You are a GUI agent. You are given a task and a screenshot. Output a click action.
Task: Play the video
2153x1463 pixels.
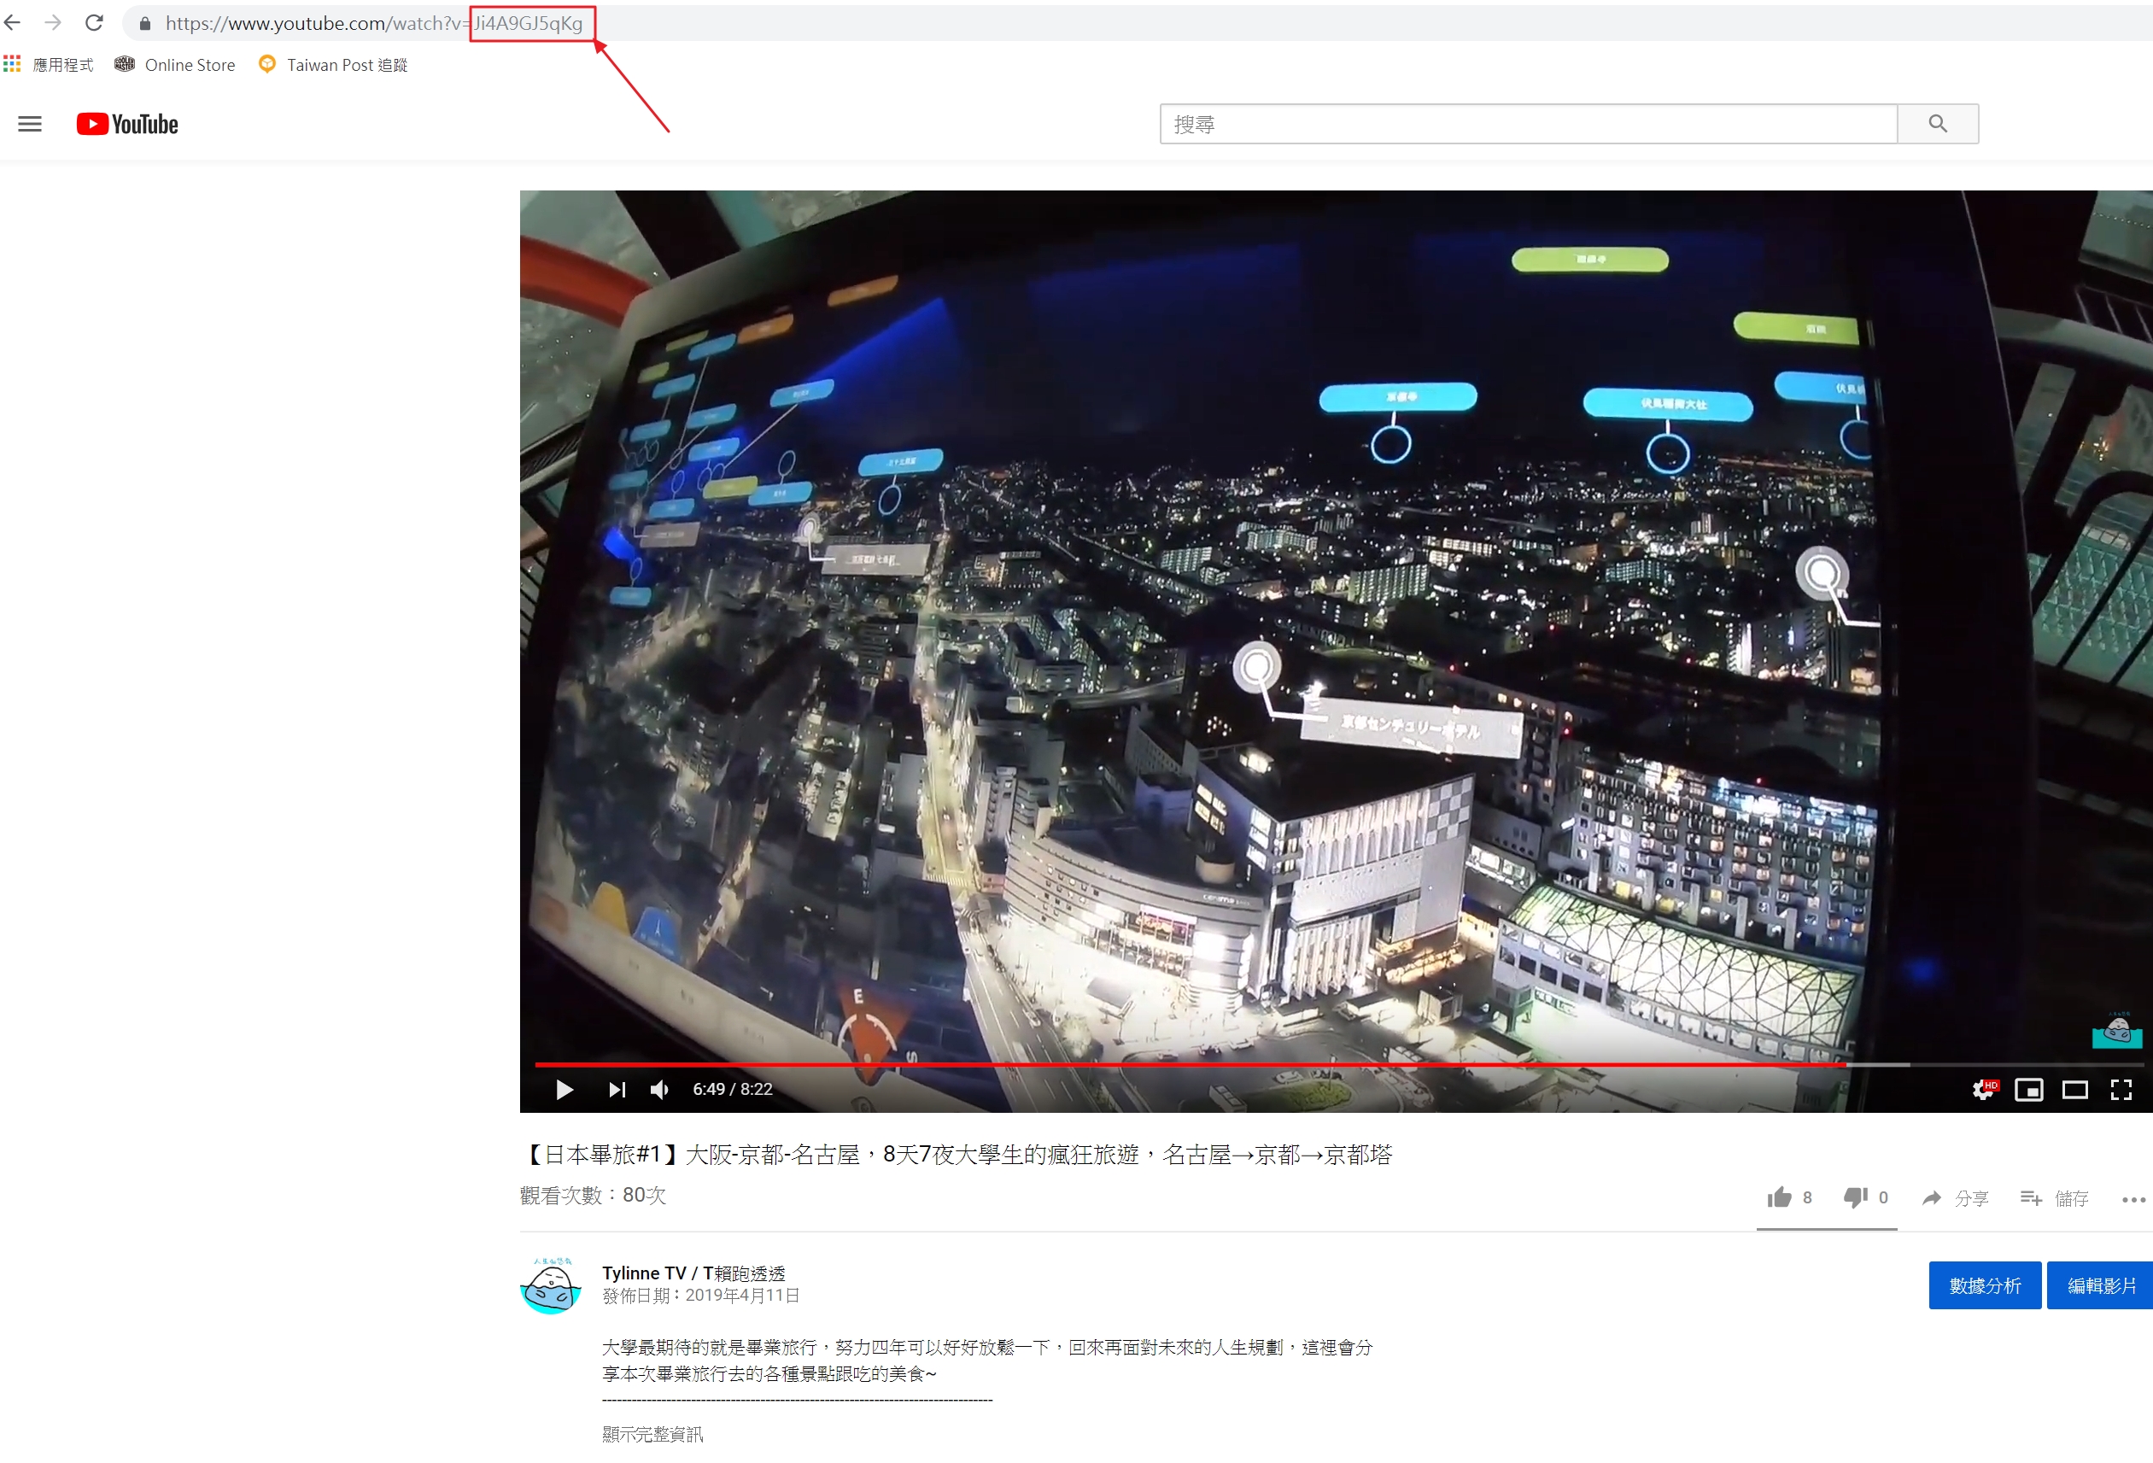(x=565, y=1090)
